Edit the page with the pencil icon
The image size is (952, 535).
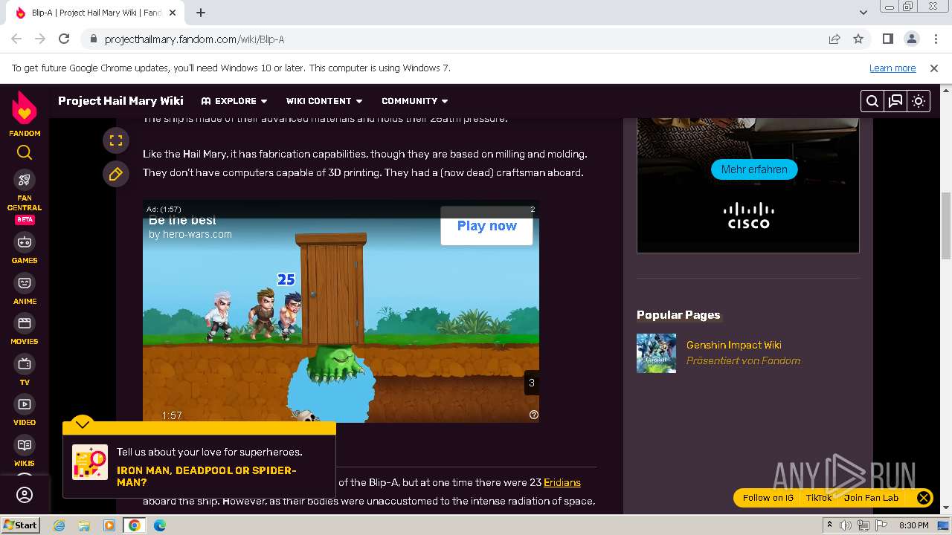(x=115, y=175)
